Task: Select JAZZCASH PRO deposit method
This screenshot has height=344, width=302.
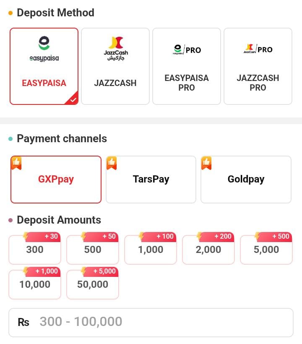Action: point(258,66)
